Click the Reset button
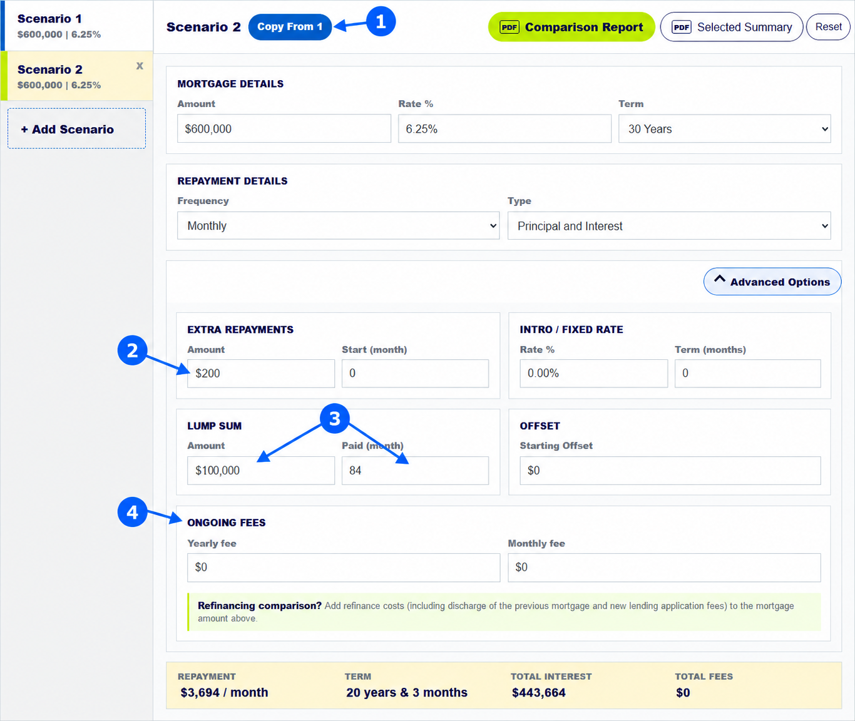This screenshot has height=721, width=855. [x=828, y=27]
